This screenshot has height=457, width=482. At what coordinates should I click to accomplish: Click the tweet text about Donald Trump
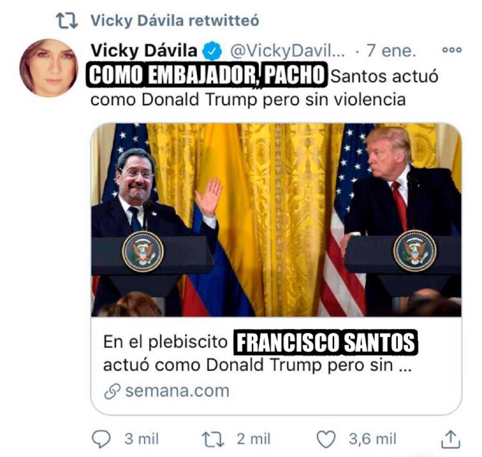coord(265,87)
